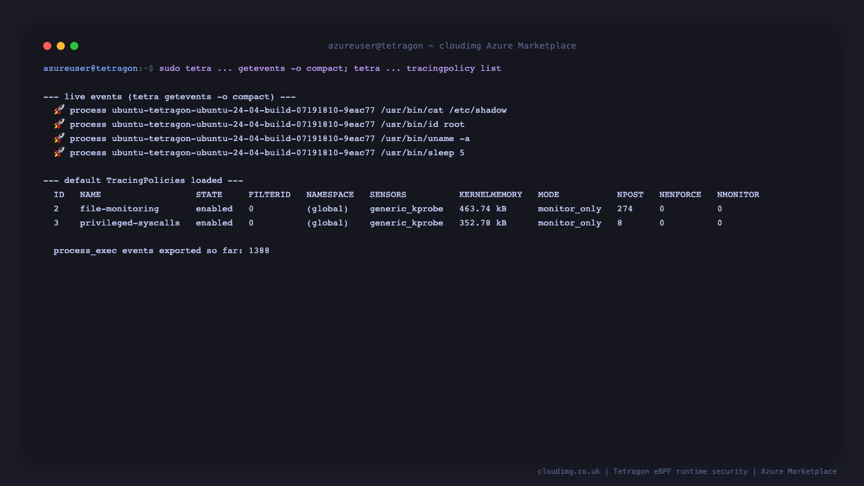864x486 pixels.
Task: Click the NAMESPACE column header
Action: pyautogui.click(x=330, y=194)
